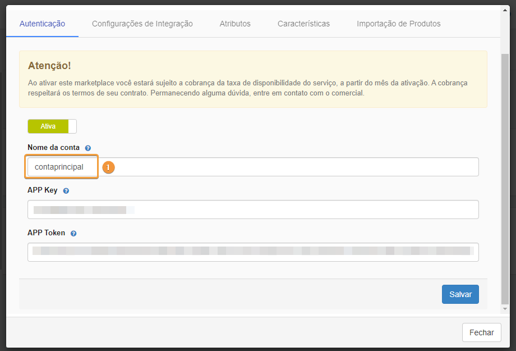
Task: Select the Características tab
Action: point(303,24)
